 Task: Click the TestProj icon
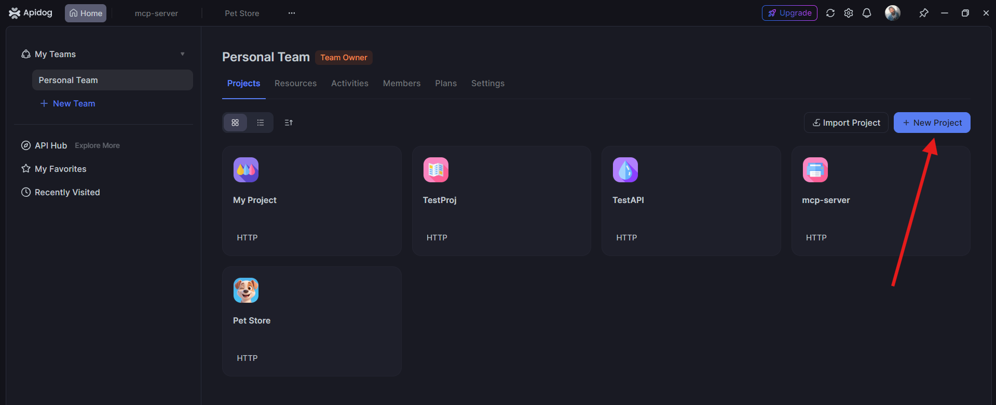436,170
